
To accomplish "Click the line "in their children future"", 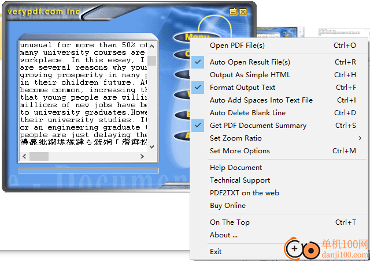I will pos(83,82).
